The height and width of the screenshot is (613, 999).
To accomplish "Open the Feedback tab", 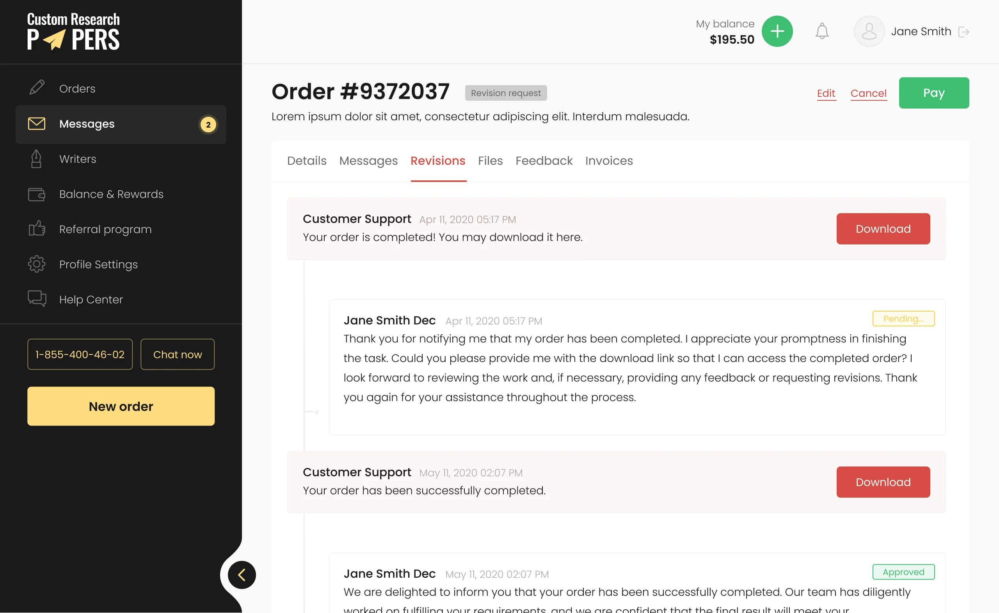I will pyautogui.click(x=544, y=160).
